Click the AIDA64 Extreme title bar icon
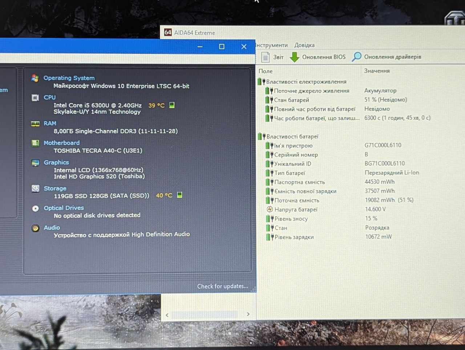This screenshot has width=465, height=350. click(167, 32)
